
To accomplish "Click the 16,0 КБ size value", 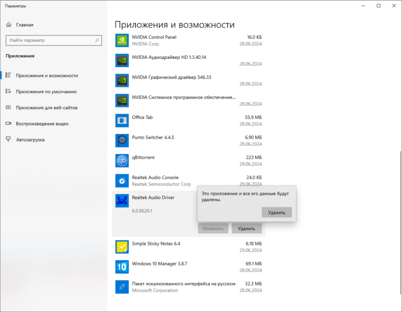I will click(254, 37).
